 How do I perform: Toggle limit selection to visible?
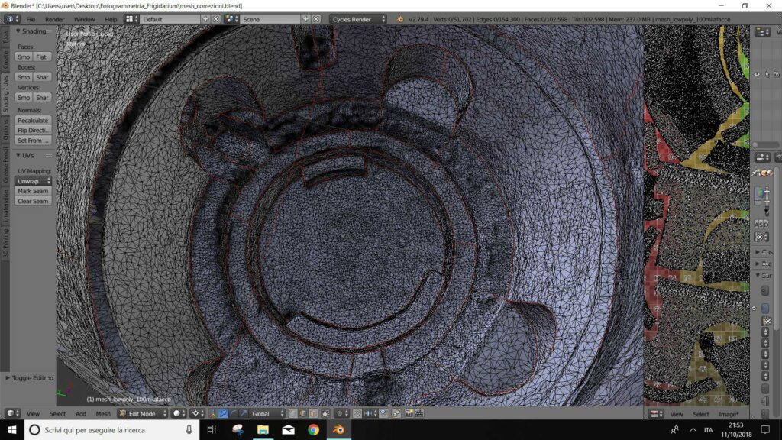(325, 413)
